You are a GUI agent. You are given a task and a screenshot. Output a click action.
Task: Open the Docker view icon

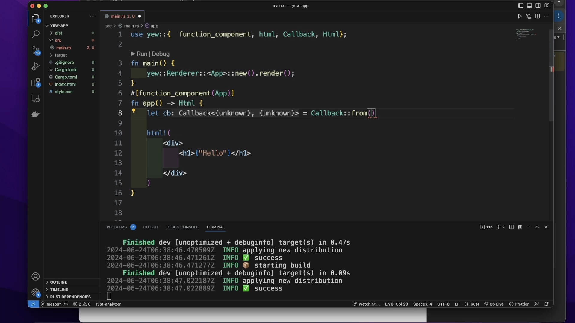click(36, 115)
